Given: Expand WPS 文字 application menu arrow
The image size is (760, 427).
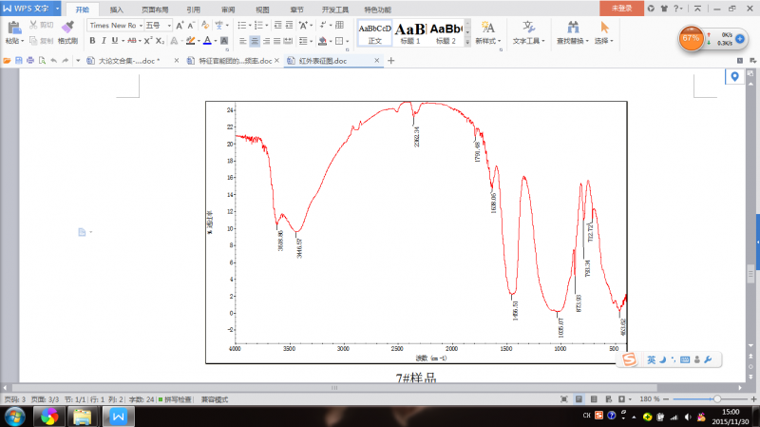Looking at the screenshot, I should (57, 9).
